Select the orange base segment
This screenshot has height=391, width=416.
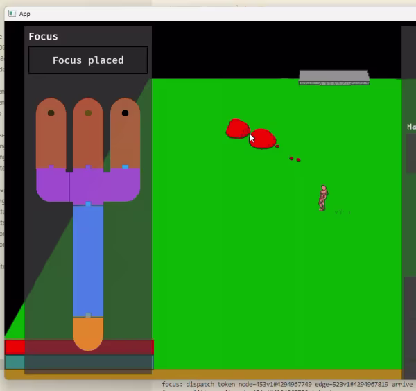88,333
